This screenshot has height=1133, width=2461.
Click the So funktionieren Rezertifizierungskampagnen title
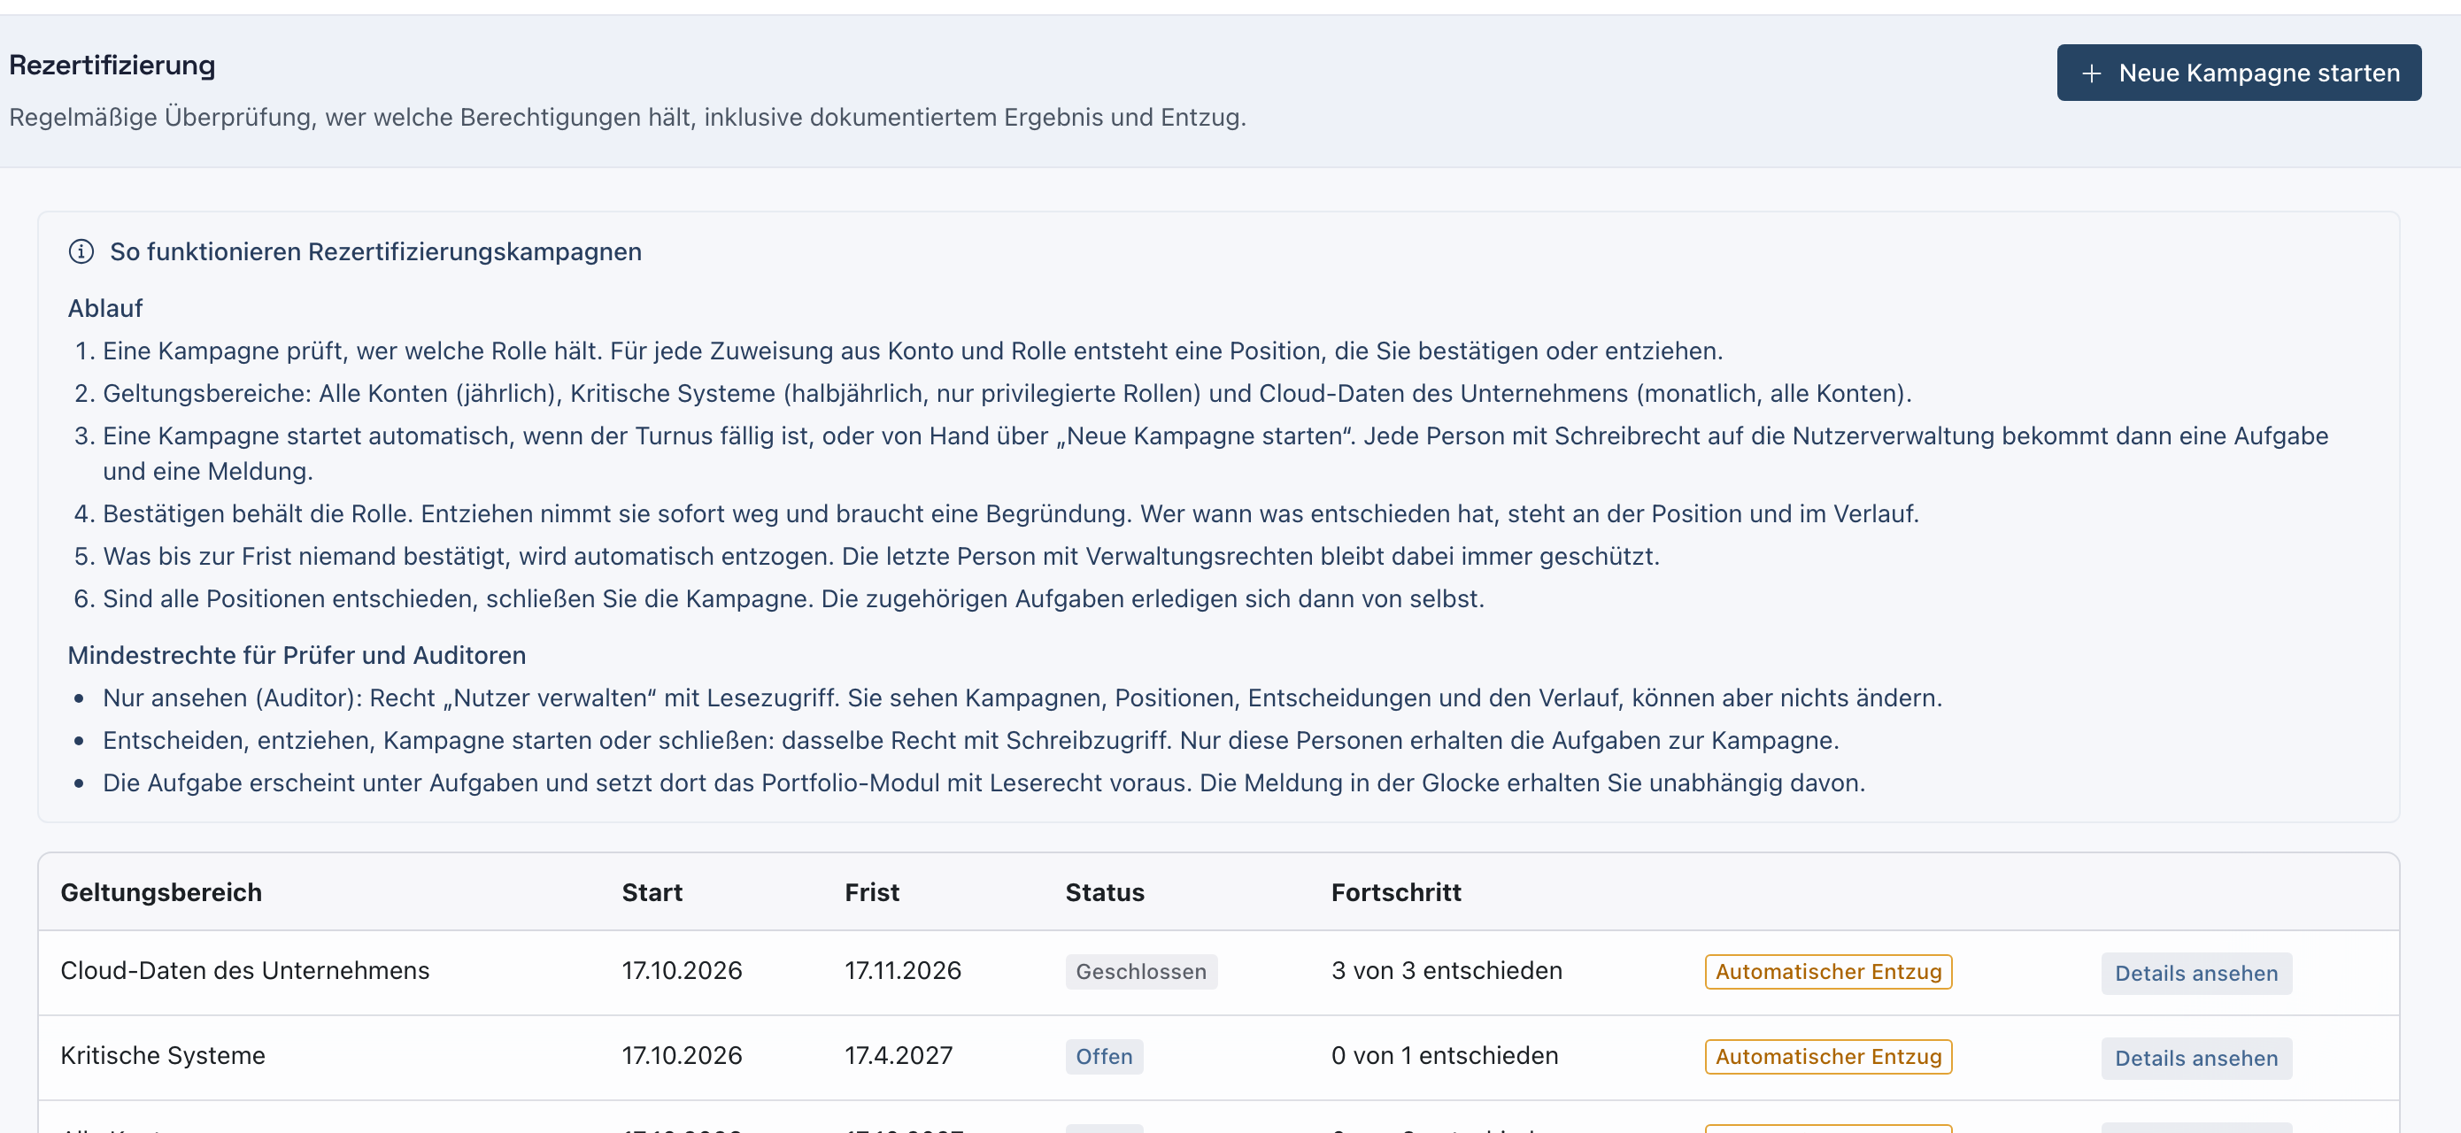tap(375, 251)
